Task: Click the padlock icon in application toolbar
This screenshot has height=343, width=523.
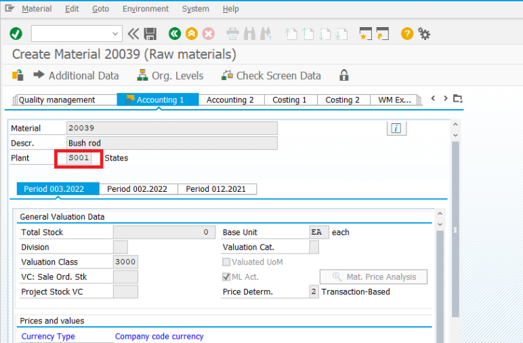Action: [344, 75]
